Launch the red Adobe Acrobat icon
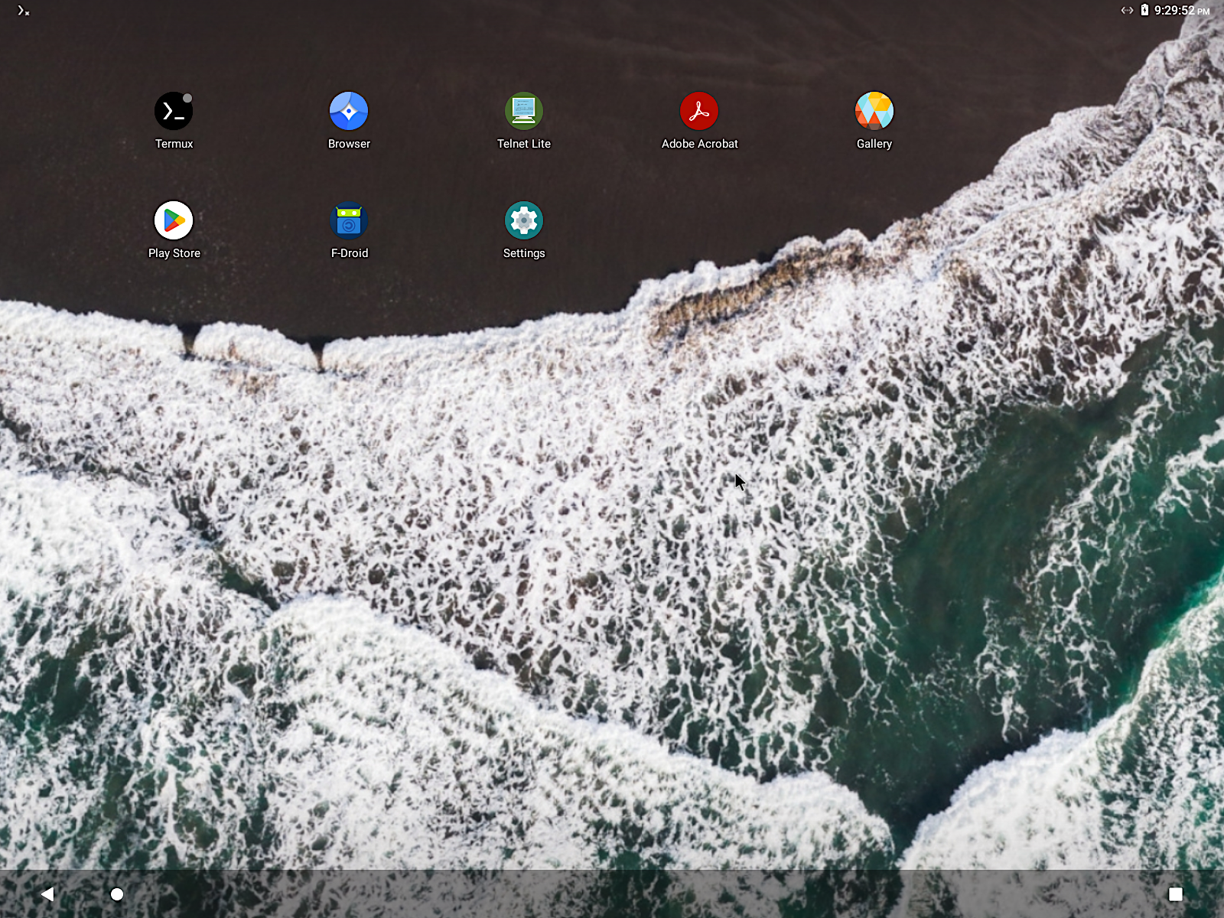This screenshot has height=918, width=1224. tap(699, 112)
